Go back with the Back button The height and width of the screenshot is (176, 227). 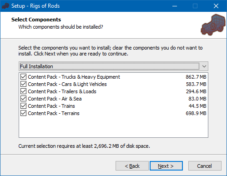tap(132, 166)
